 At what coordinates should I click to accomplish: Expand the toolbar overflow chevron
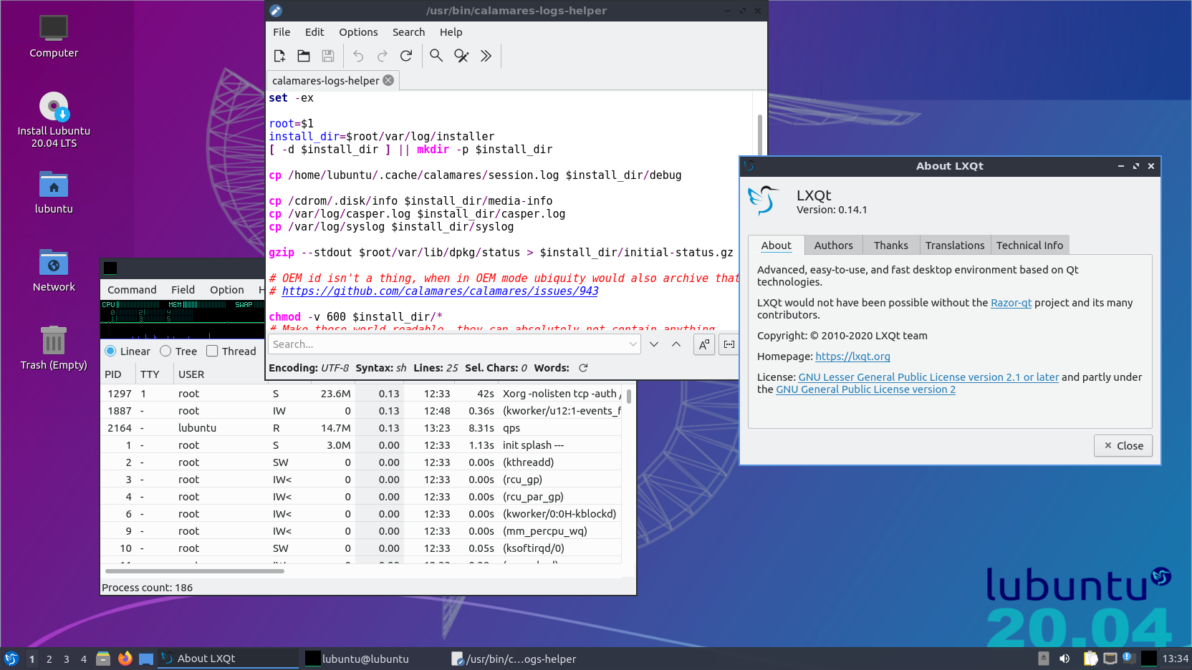486,55
